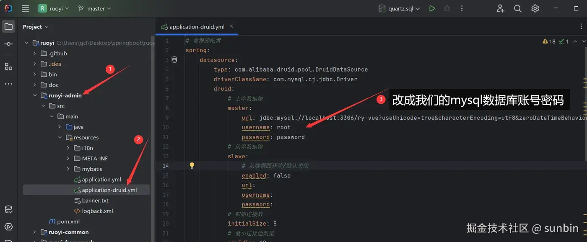Click the jdbc:mysql url line
The image size is (587, 242).
pyautogui.click(x=414, y=118)
